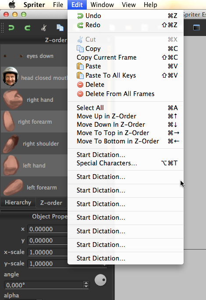Open the Spriter application menu
Image resolution: width=206 pixels, height=300 pixels.
(x=34, y=4)
